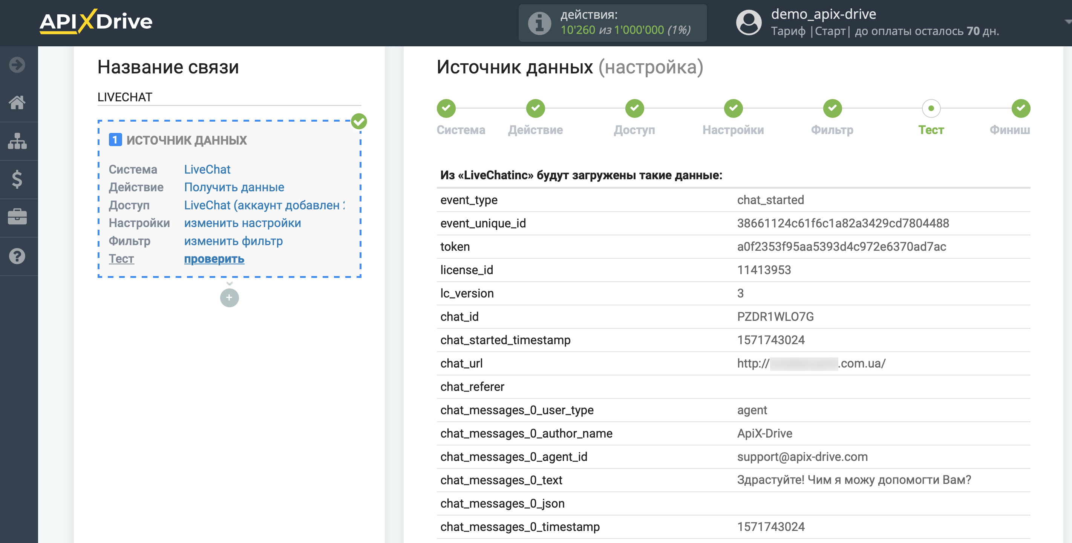This screenshot has width=1072, height=543.
Task: Select the Здрастуйте! message text value
Action: (x=854, y=480)
